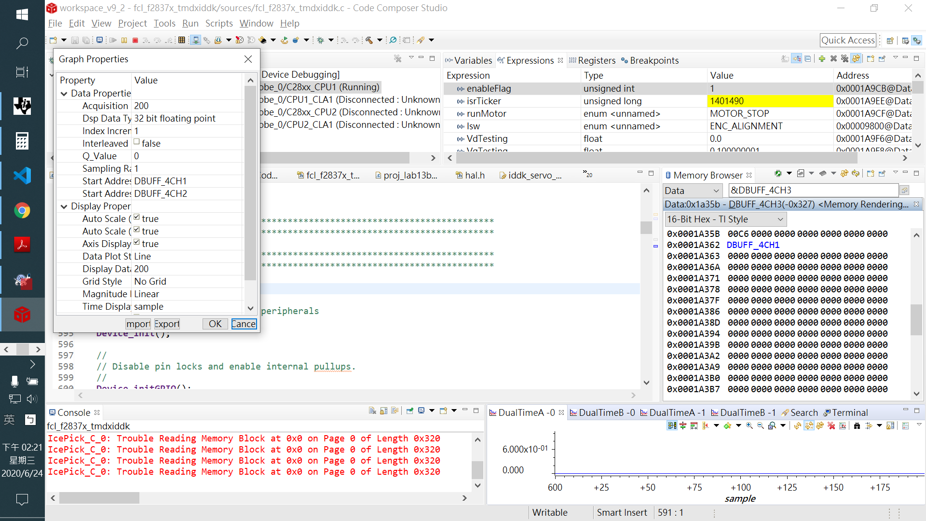Open Visual Studio Code from taskbar
The image size is (926, 521).
pos(22,175)
